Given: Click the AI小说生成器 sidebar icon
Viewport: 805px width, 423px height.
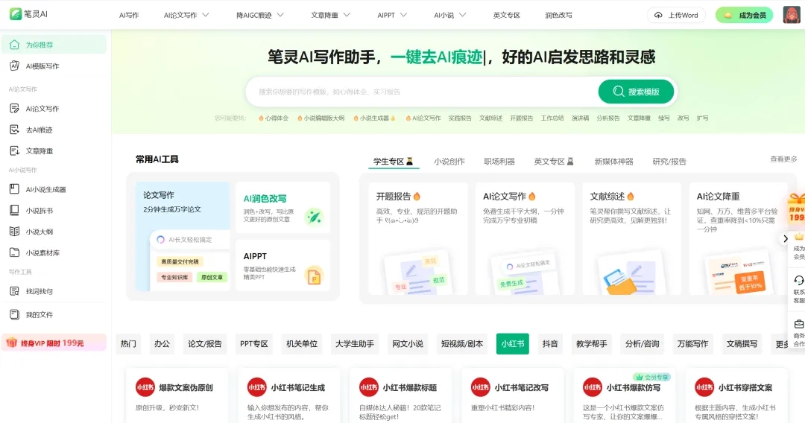Looking at the screenshot, I should [x=14, y=189].
